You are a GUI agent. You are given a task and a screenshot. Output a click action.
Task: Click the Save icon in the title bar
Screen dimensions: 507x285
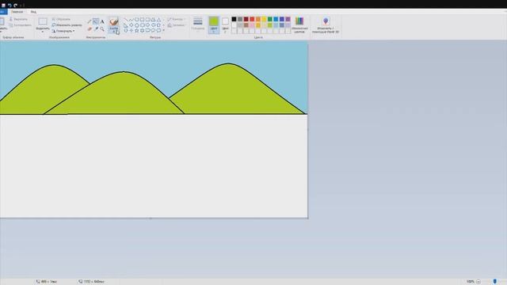tap(3, 6)
